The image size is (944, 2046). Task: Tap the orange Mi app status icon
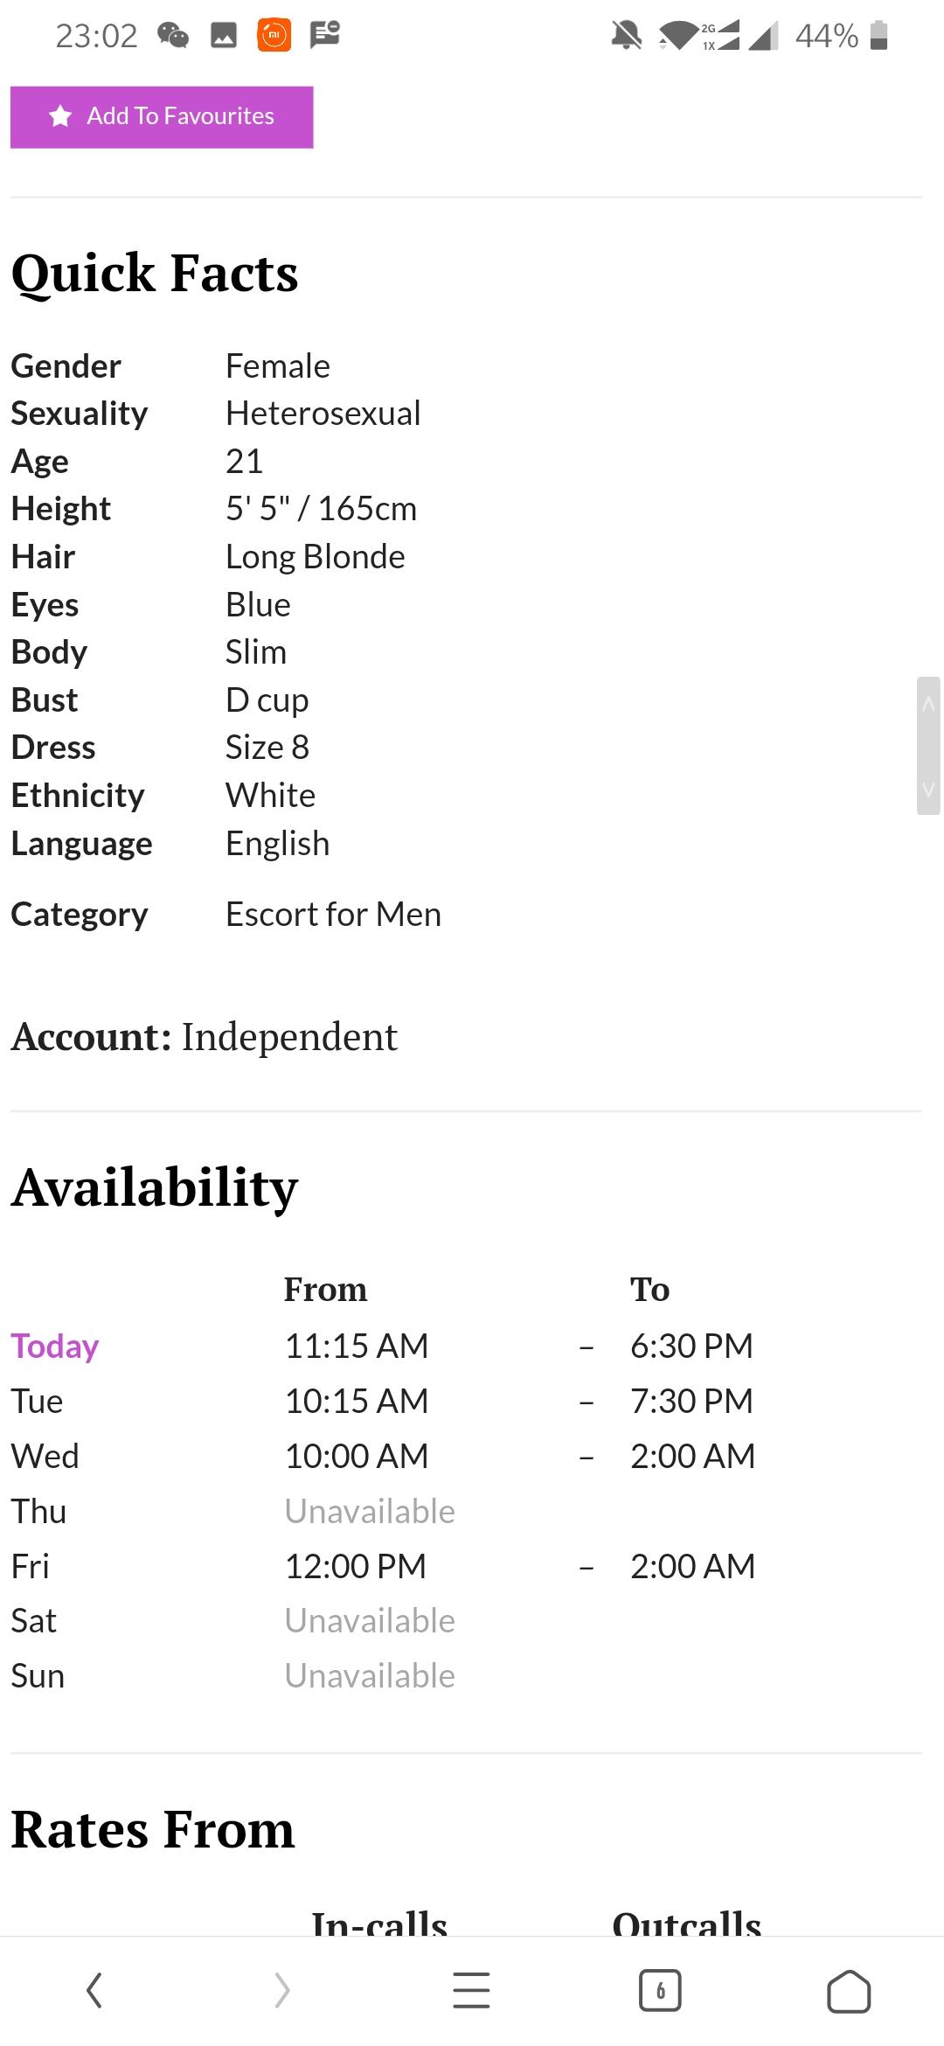coord(274,35)
